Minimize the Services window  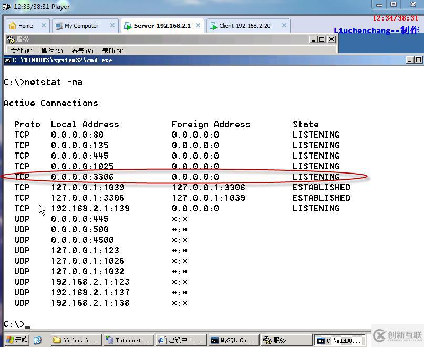pos(313,39)
